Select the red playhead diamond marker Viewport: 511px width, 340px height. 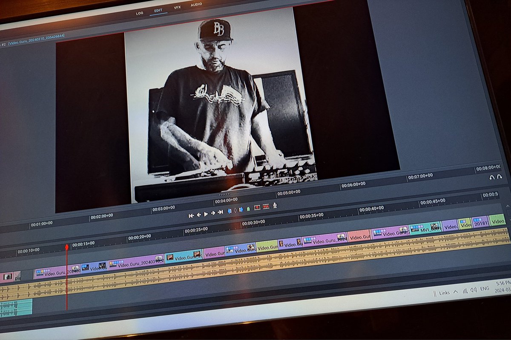(x=66, y=246)
